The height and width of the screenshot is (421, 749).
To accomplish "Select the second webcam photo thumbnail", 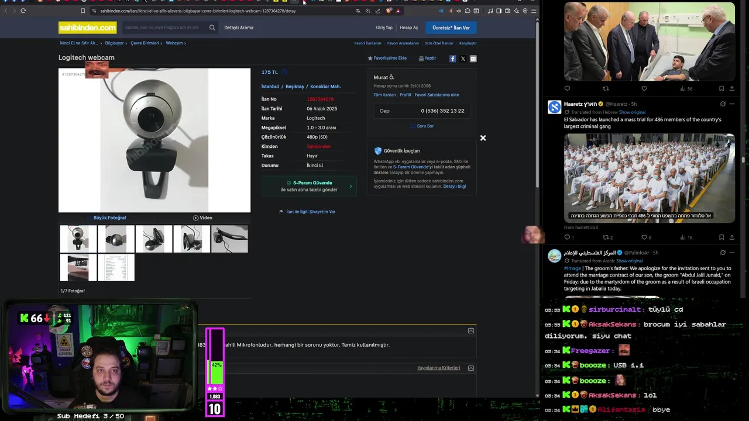I will [116, 239].
